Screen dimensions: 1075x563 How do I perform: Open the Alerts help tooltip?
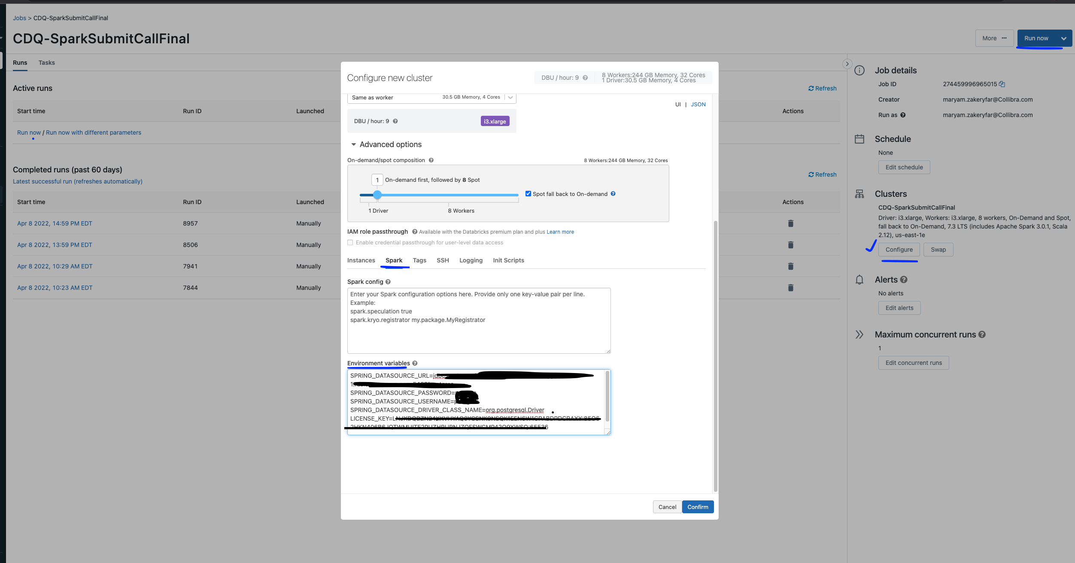(904, 280)
